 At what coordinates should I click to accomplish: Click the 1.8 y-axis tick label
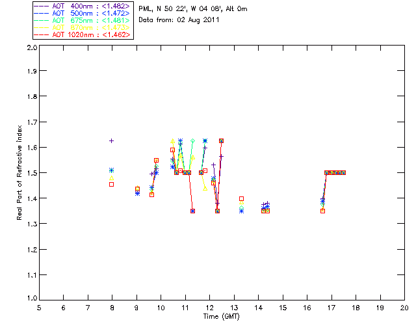coord(32,96)
